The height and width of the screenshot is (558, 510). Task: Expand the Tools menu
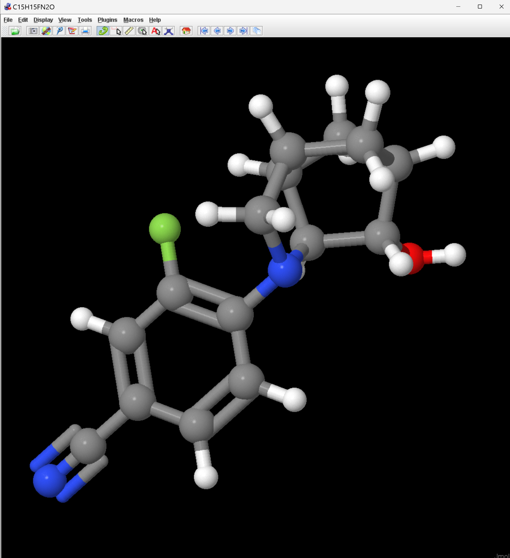pyautogui.click(x=84, y=20)
